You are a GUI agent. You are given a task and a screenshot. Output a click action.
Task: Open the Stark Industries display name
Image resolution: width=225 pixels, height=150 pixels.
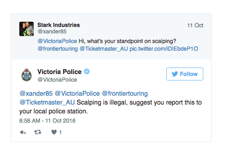pyautogui.click(x=59, y=25)
